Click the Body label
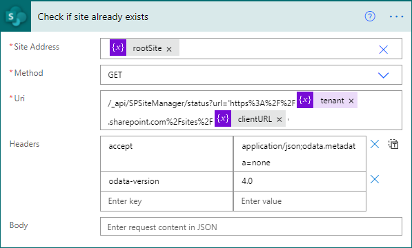This screenshot has height=248, width=412. [x=19, y=225]
